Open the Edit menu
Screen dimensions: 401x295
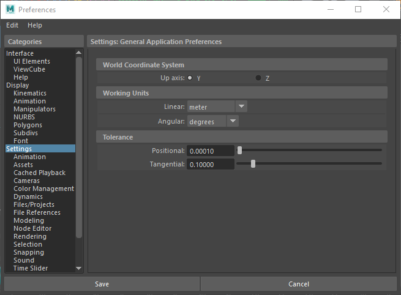pyautogui.click(x=12, y=25)
